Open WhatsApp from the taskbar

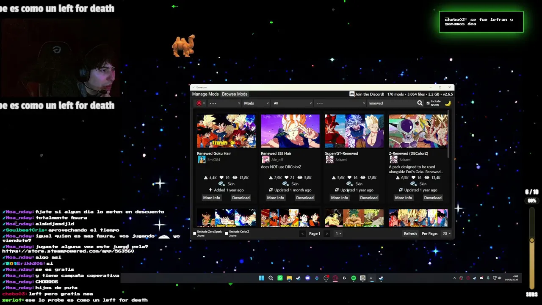[280, 278]
